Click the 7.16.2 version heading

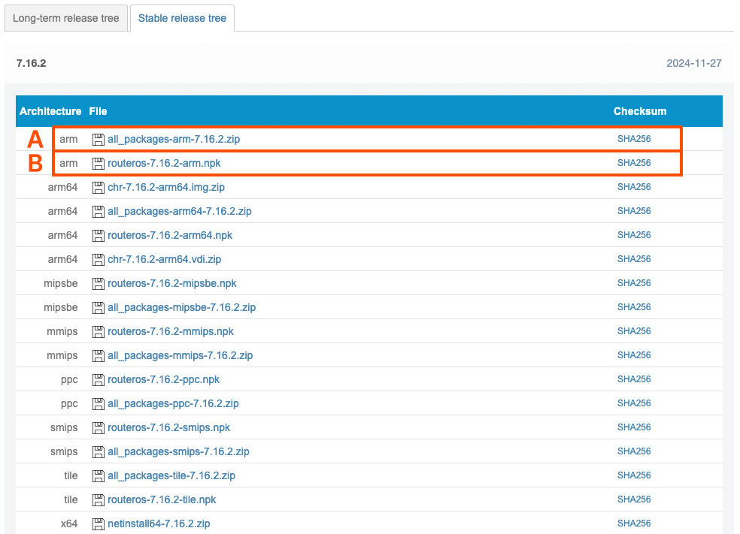tap(31, 63)
